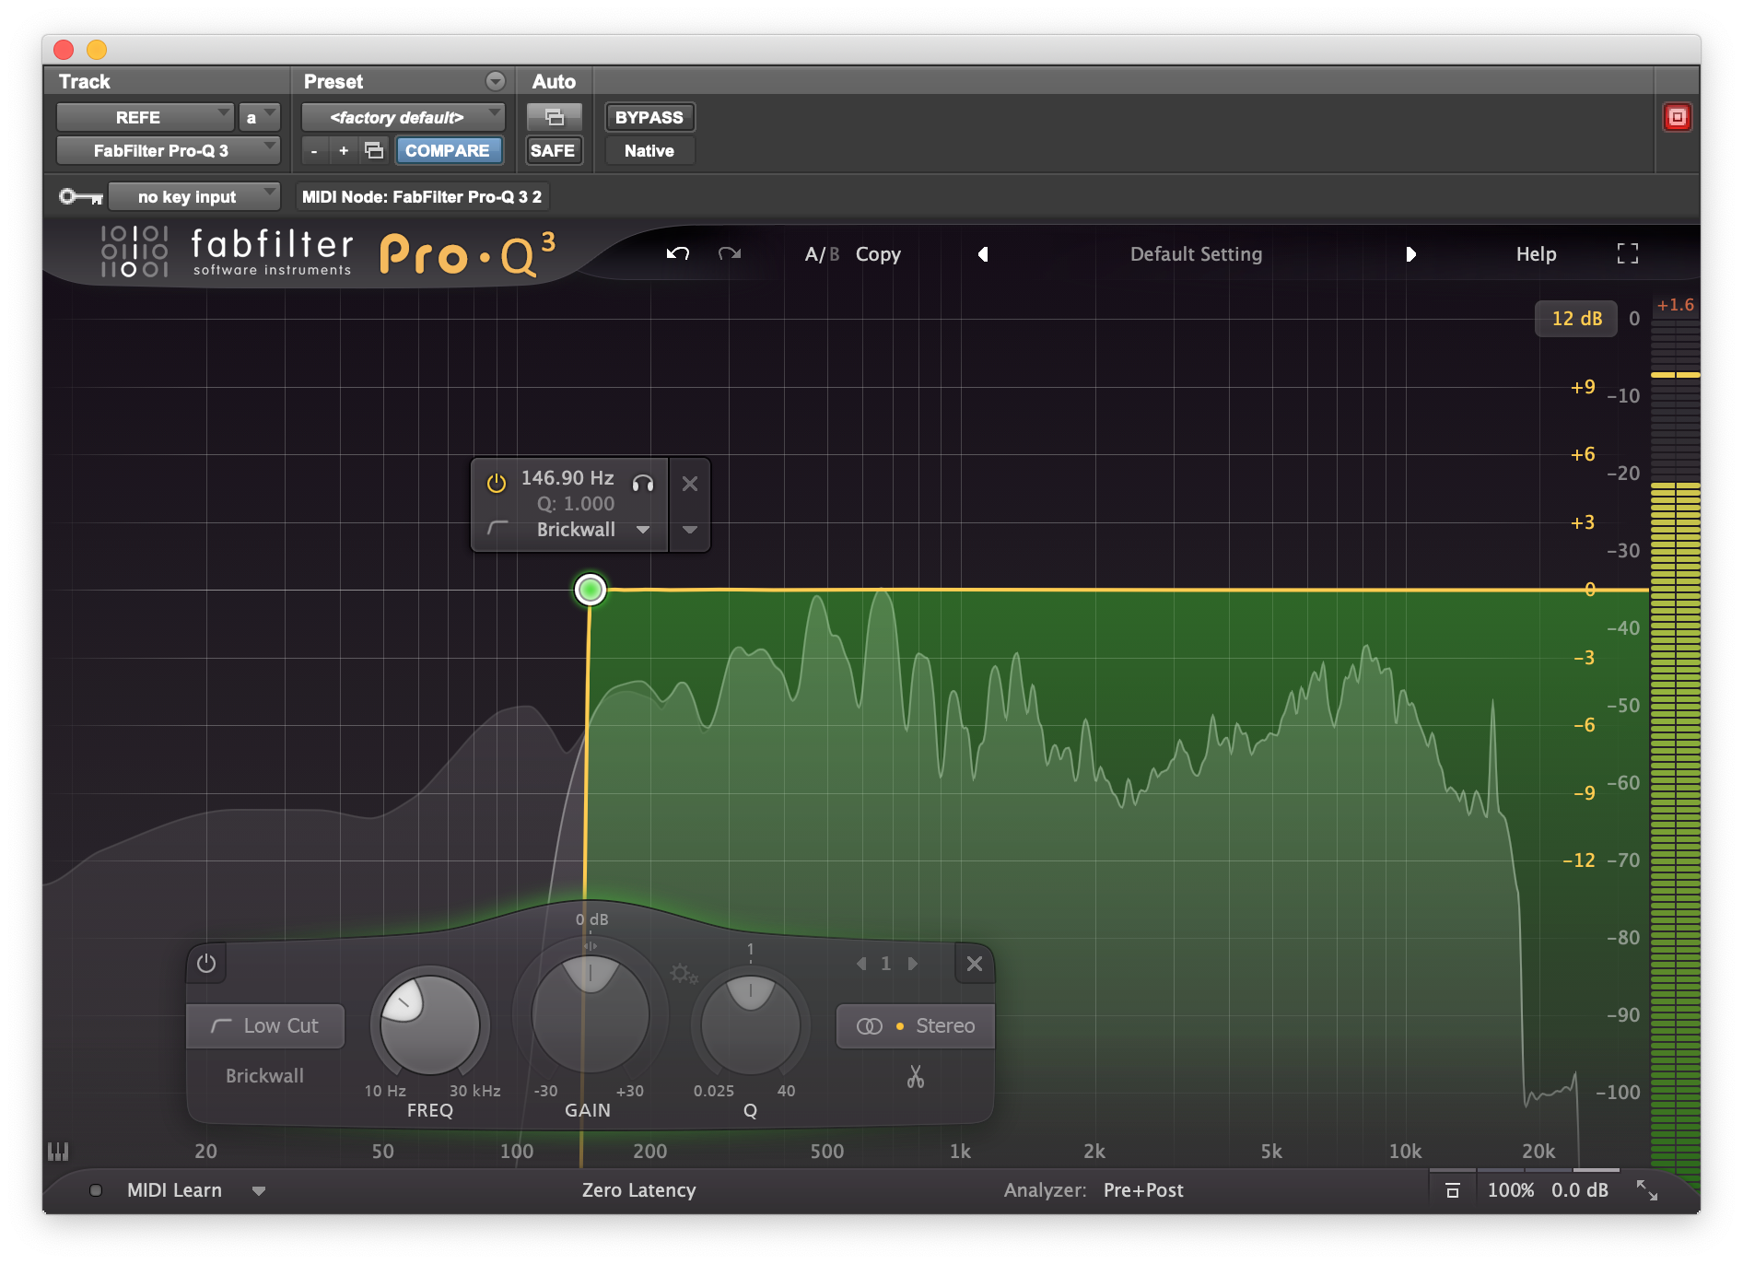1743x1264 pixels.
Task: Toggle the COMPARE button
Action: pos(448,150)
